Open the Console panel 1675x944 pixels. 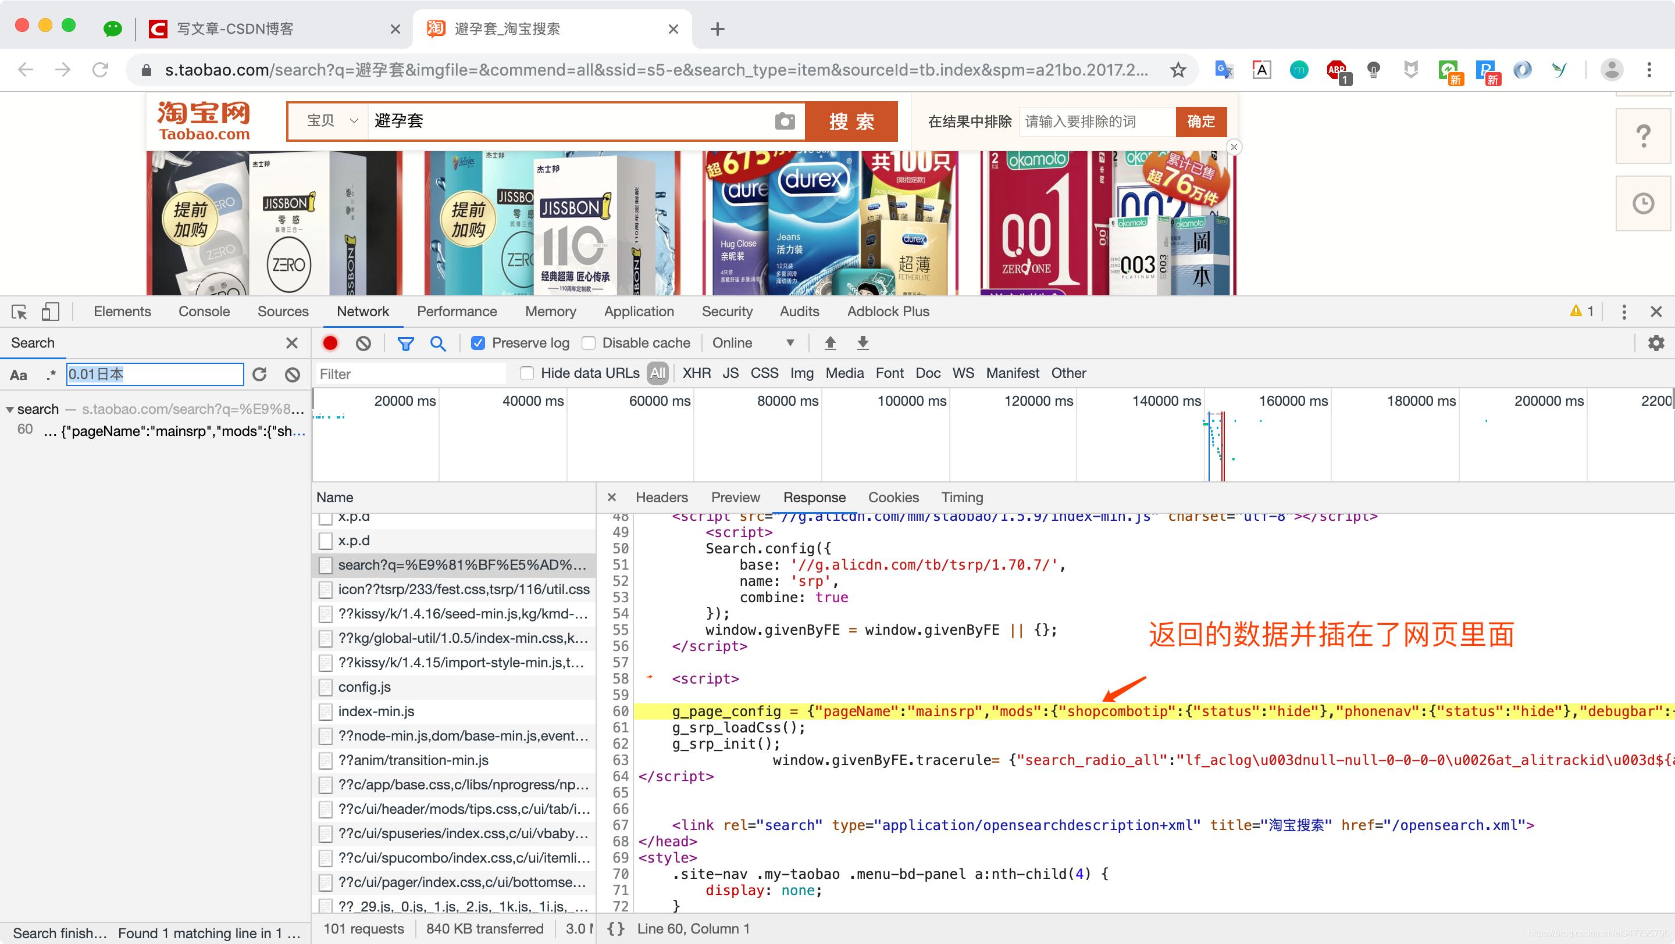204,312
